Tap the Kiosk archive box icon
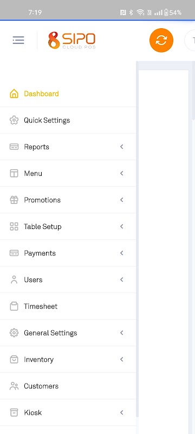 (x=14, y=412)
